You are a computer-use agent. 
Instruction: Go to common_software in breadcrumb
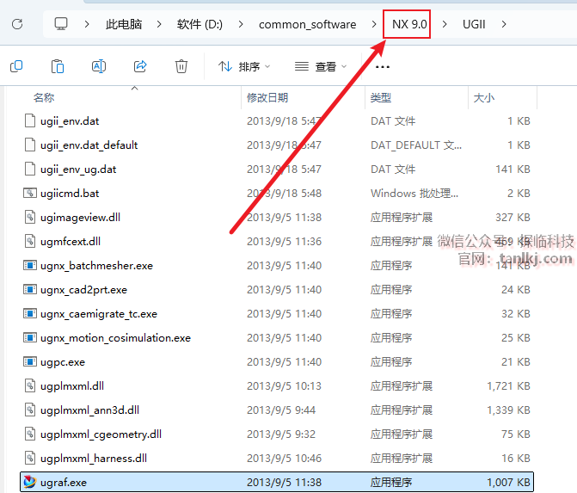[x=307, y=24]
